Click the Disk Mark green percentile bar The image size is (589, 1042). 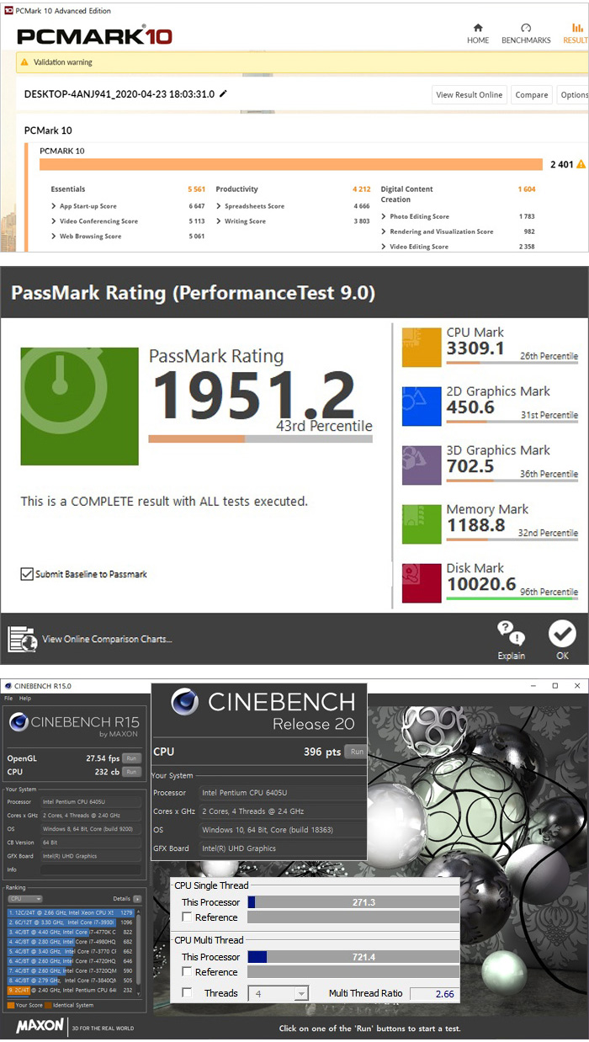(x=512, y=598)
